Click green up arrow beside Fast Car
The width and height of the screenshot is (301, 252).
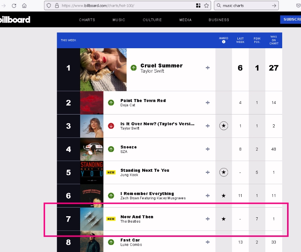pos(111,242)
